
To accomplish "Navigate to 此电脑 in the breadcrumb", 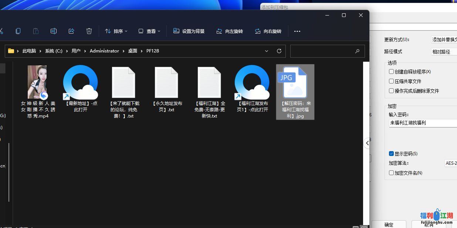I will pos(29,51).
